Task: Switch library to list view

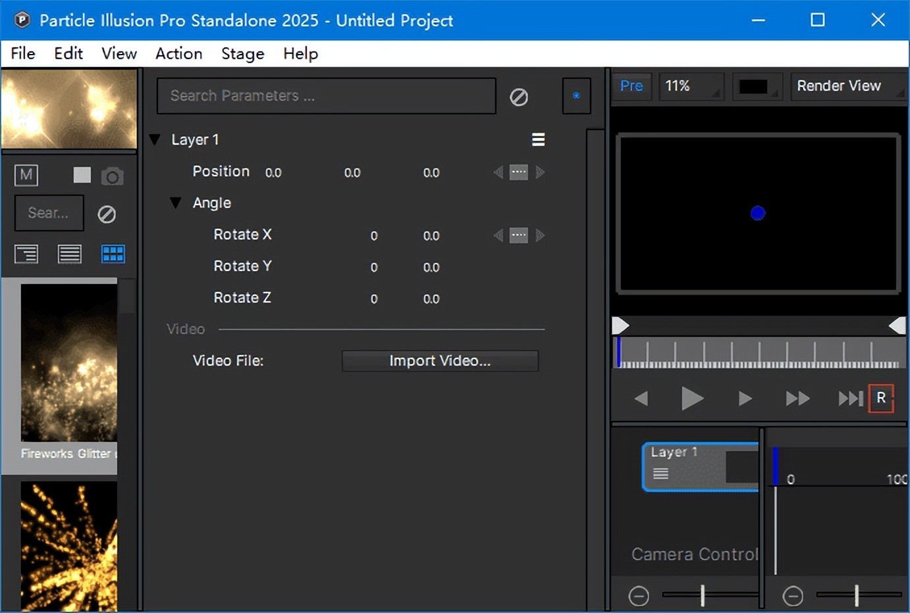Action: [70, 254]
